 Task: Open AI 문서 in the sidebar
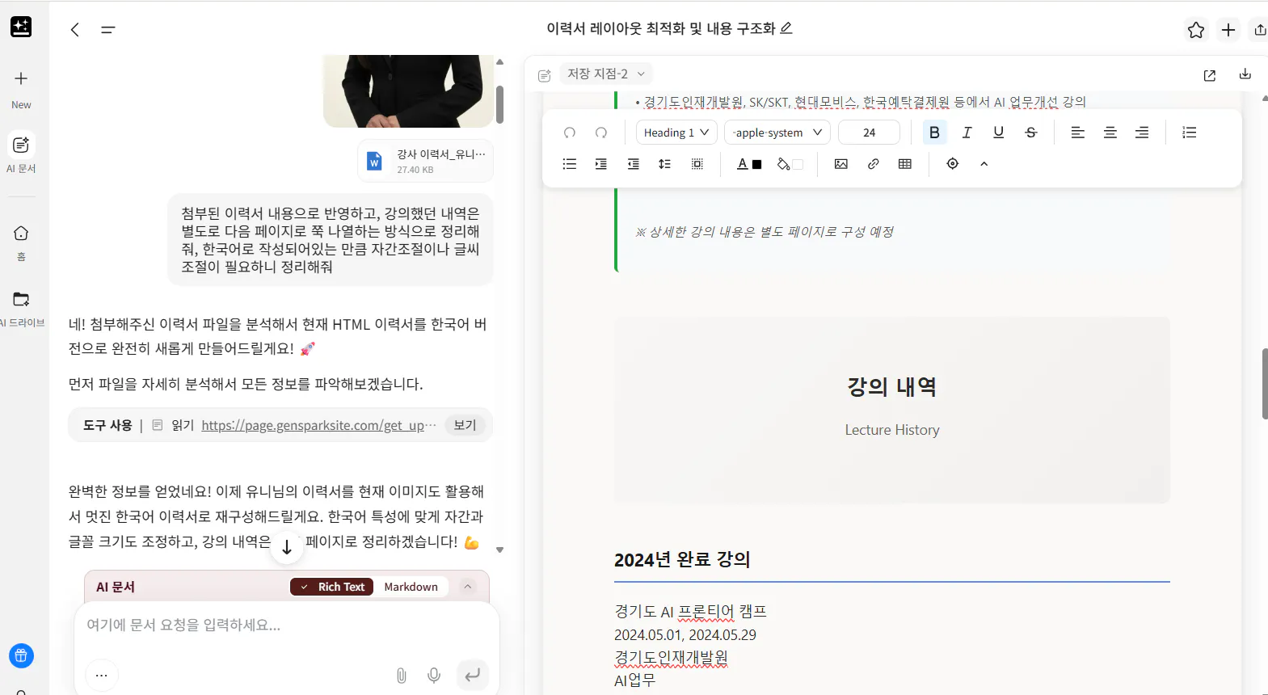[x=21, y=153]
